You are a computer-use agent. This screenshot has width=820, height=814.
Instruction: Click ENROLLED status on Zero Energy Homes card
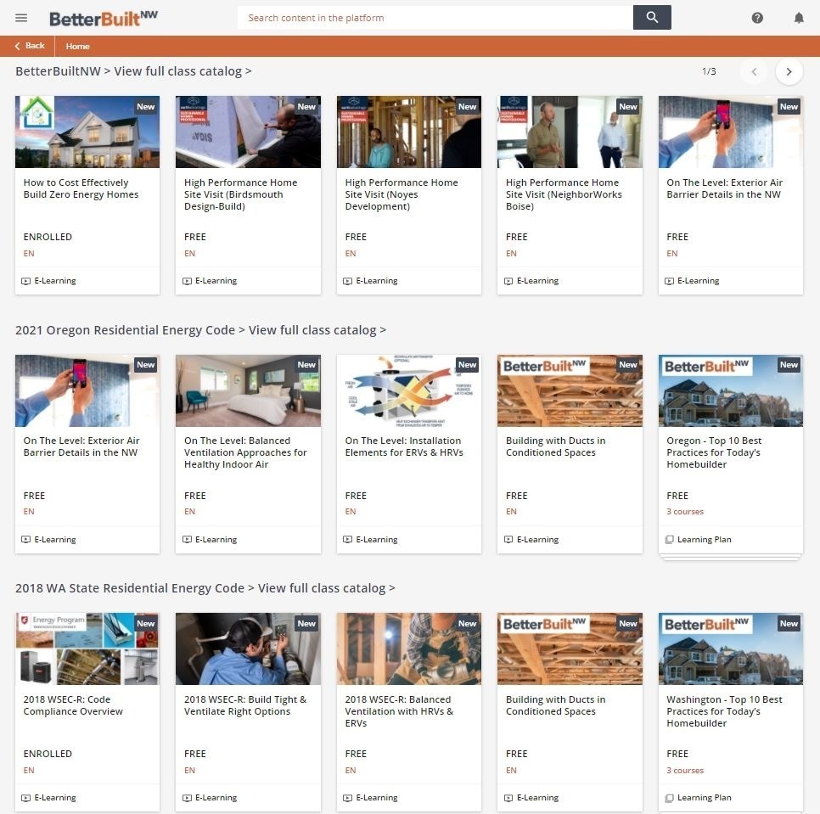point(48,237)
